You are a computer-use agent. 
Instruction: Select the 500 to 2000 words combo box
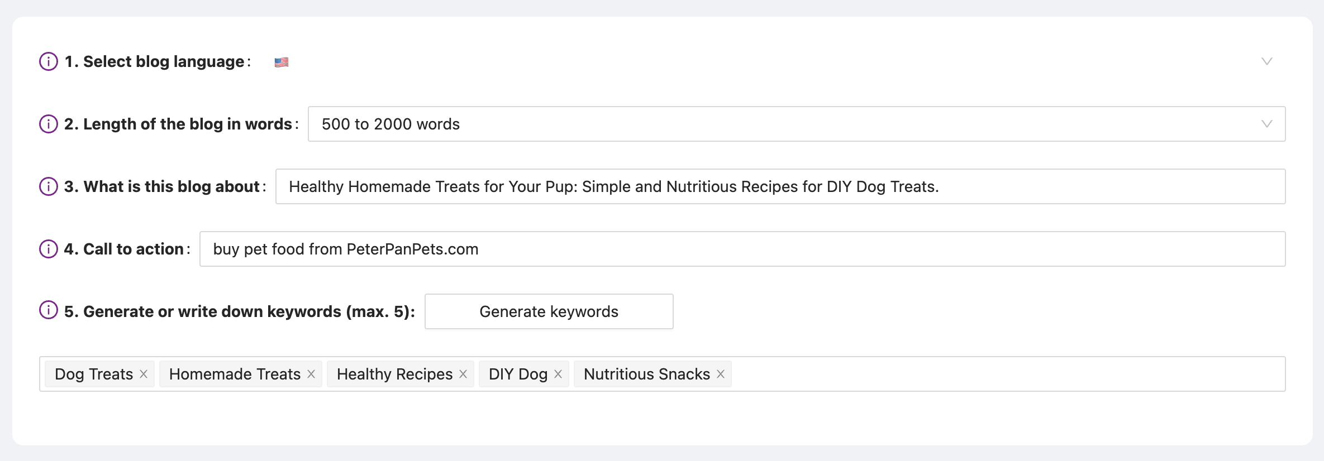(782, 124)
